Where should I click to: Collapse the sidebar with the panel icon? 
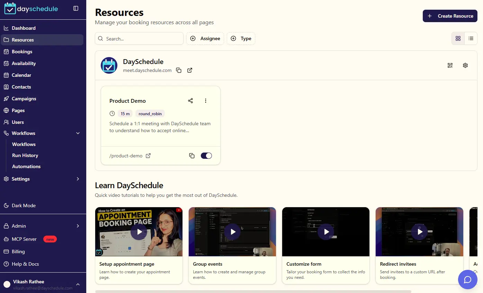click(76, 9)
